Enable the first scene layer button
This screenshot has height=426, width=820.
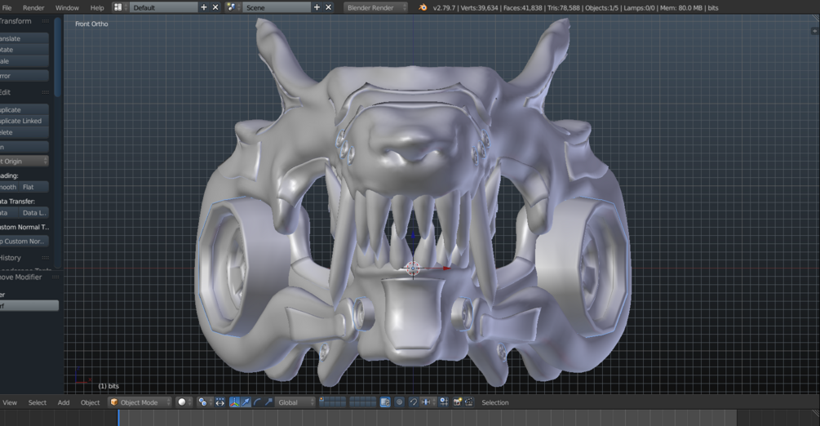click(x=321, y=399)
